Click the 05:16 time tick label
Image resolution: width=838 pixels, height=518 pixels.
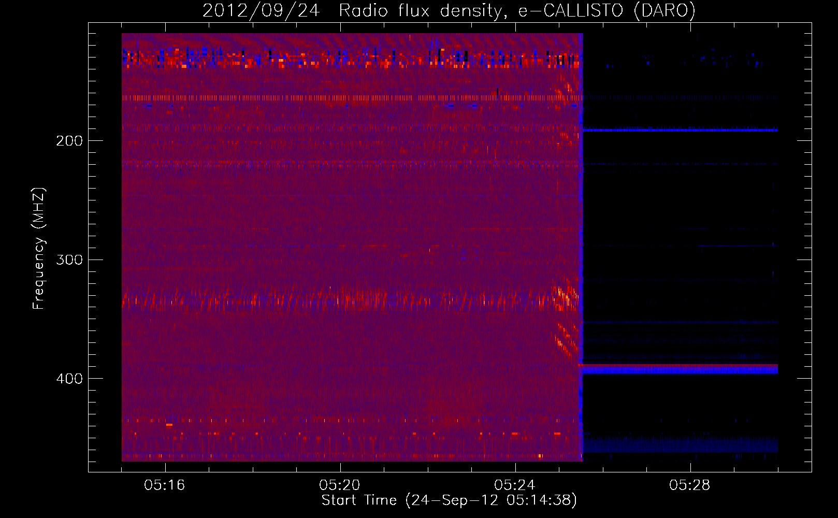coord(165,485)
